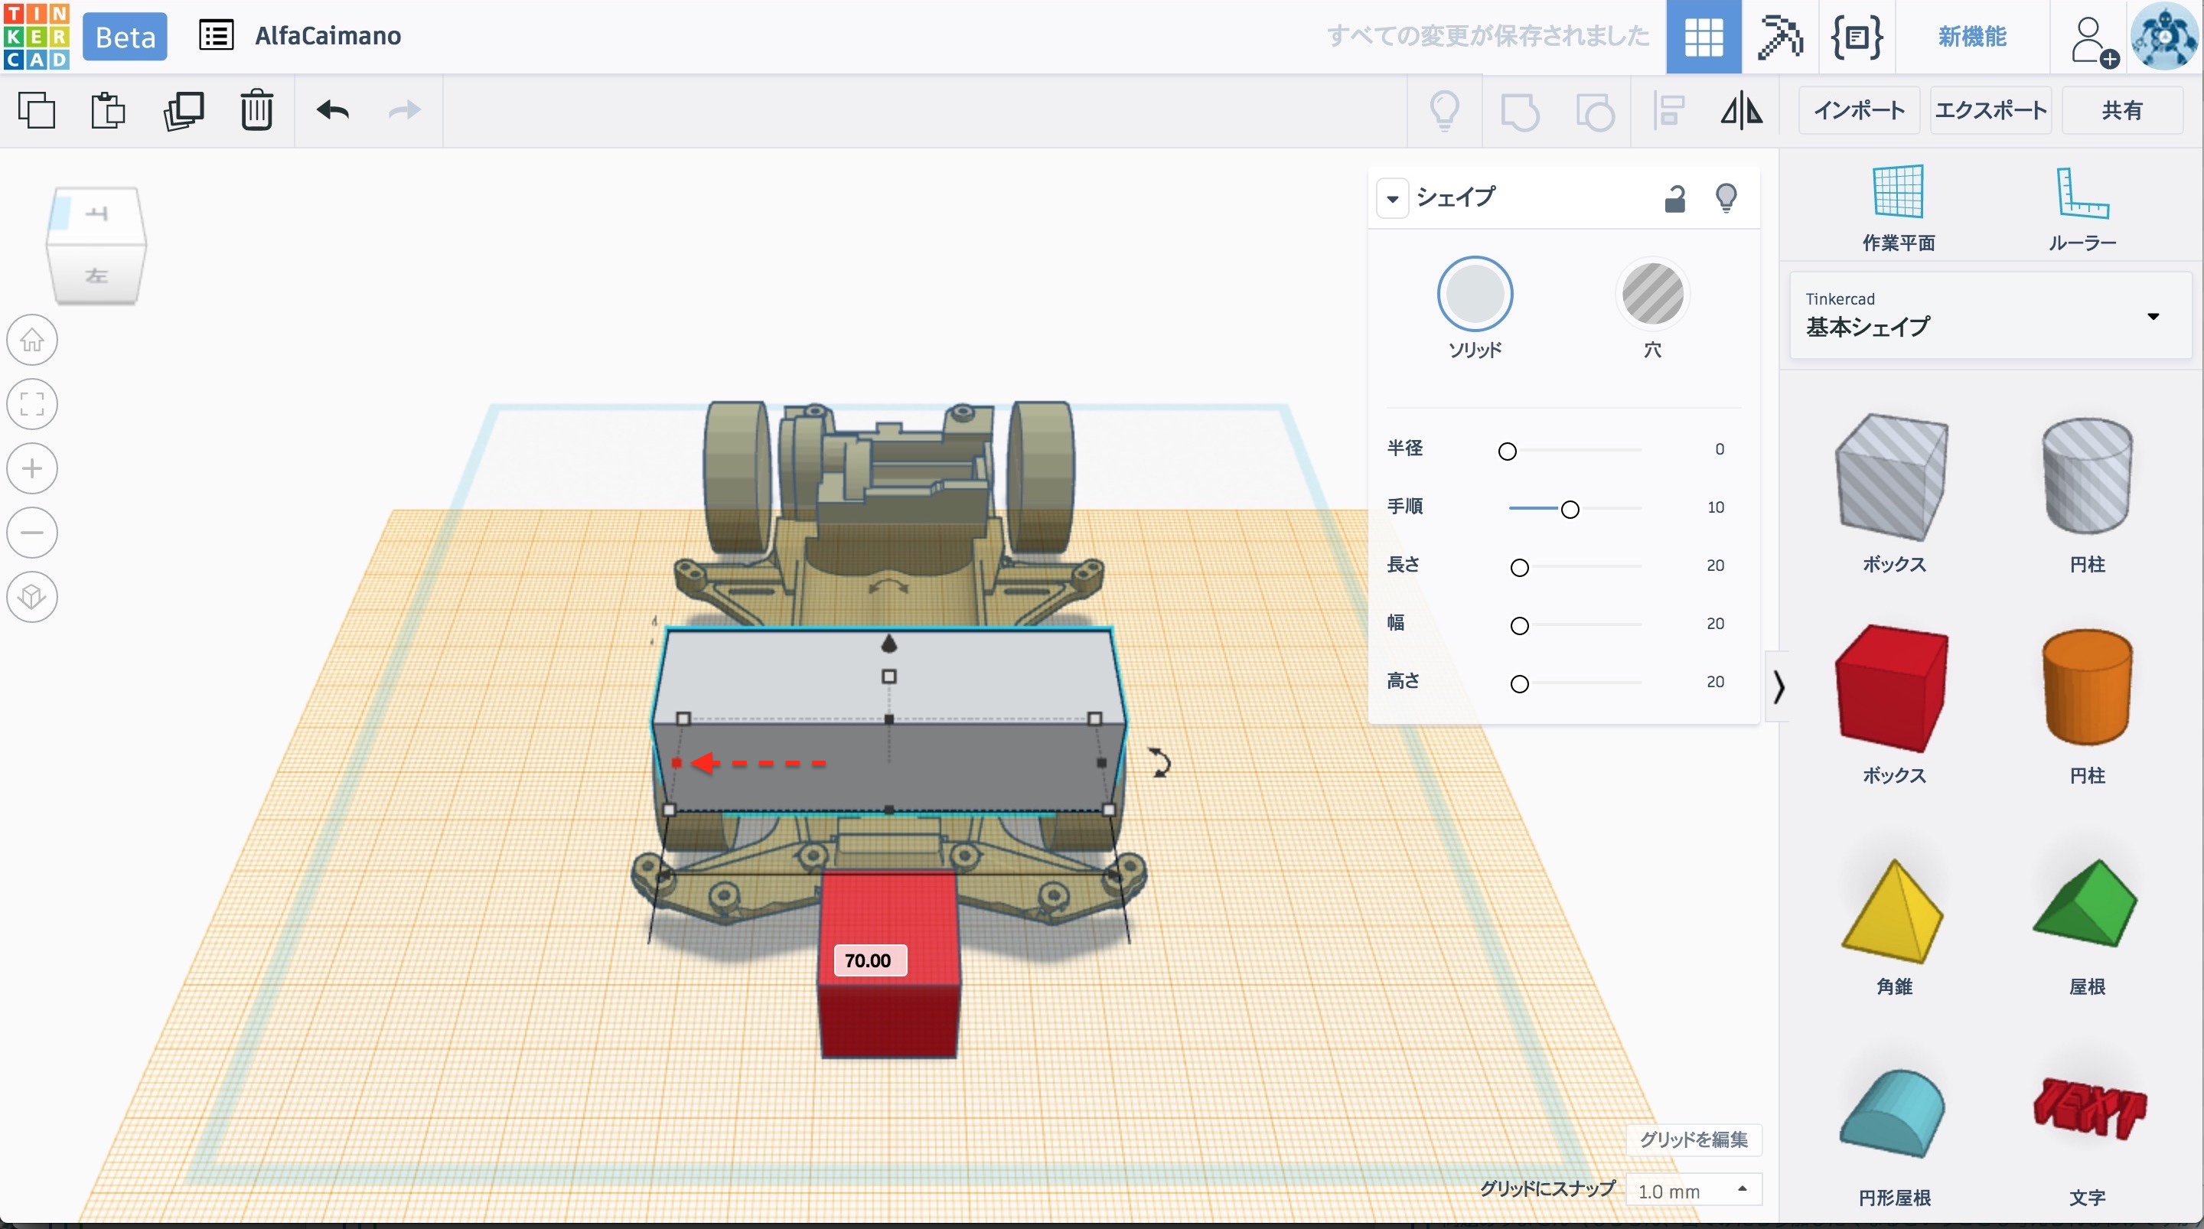Delete the selection with the trash icon
The height and width of the screenshot is (1229, 2204).
(256, 110)
